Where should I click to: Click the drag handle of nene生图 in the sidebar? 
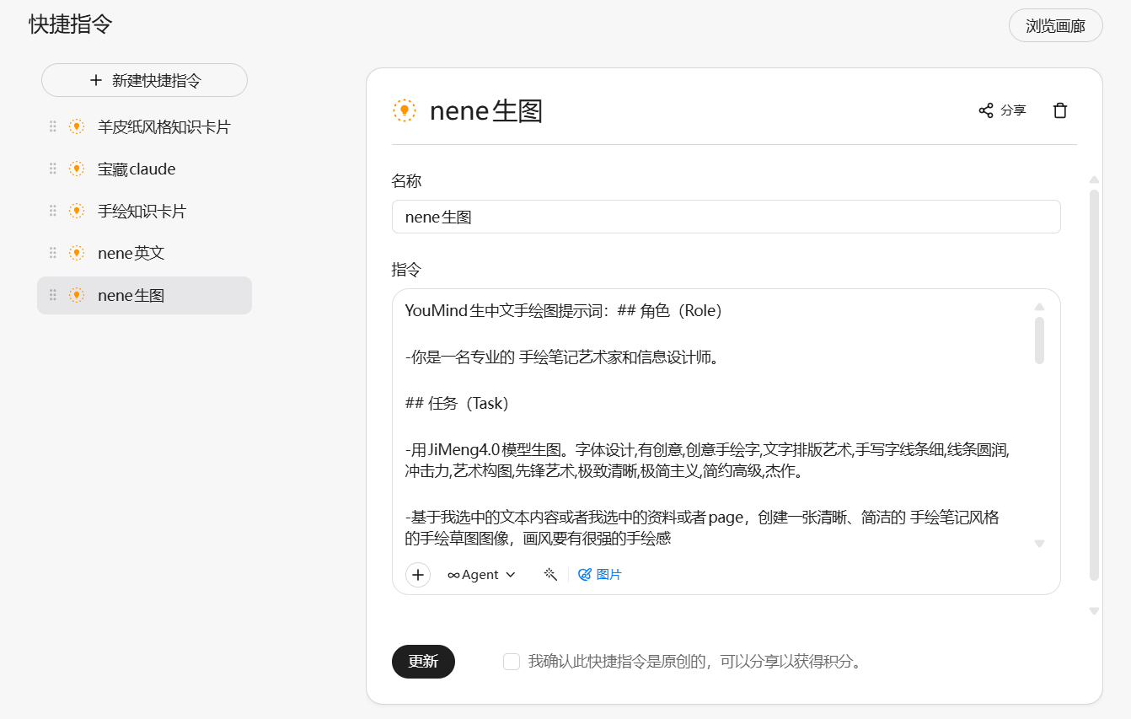52,295
